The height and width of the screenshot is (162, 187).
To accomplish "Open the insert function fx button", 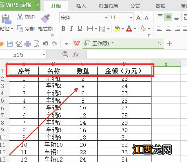I will 76,54.
